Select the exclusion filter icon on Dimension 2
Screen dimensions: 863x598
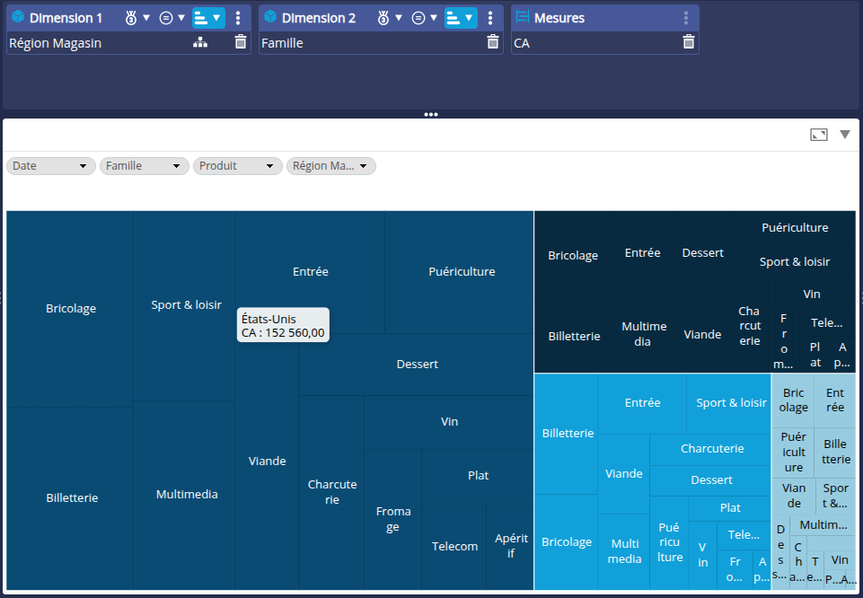pyautogui.click(x=419, y=17)
